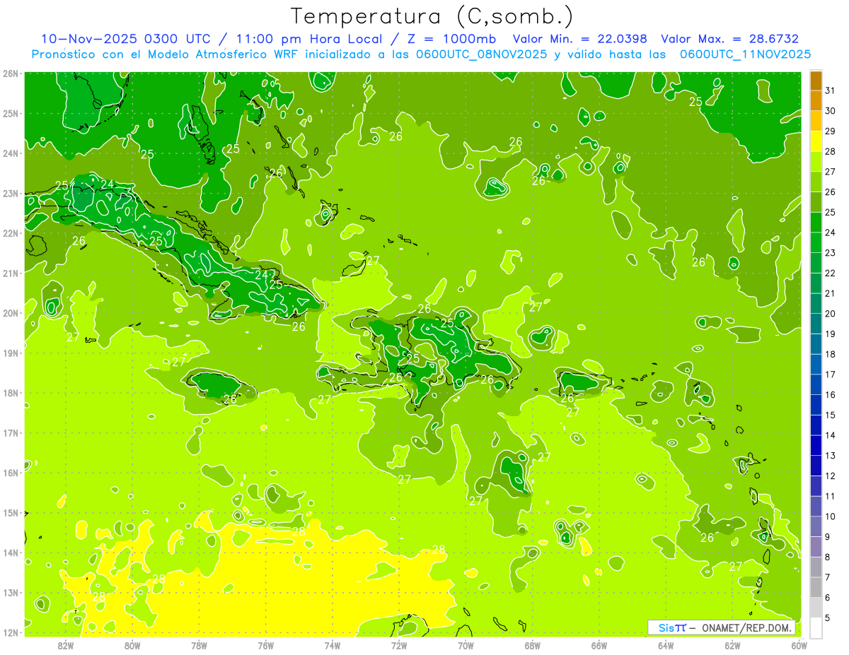This screenshot has width=849, height=655.
Task: Select 'Valor Max. = 28.6732' text
Action: pos(730,39)
